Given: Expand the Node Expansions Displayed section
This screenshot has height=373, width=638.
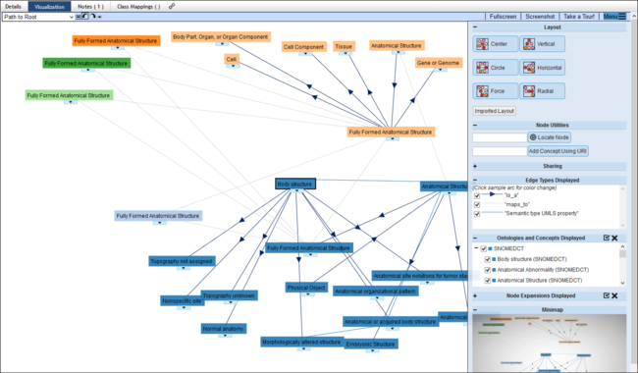Looking at the screenshot, I should tap(475, 295).
